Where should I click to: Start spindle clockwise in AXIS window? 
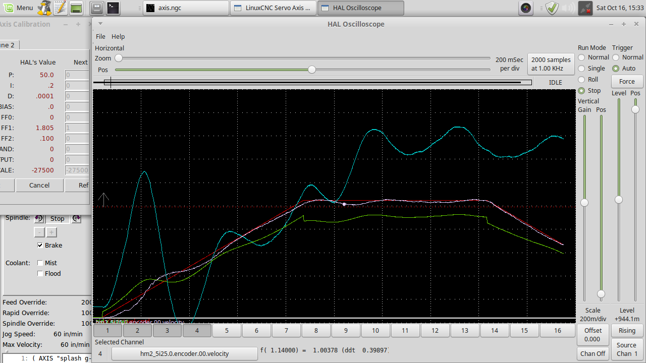click(76, 218)
